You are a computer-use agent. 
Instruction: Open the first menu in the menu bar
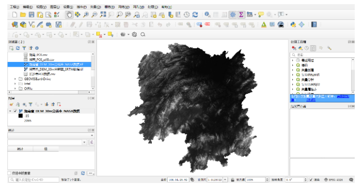[14, 7]
